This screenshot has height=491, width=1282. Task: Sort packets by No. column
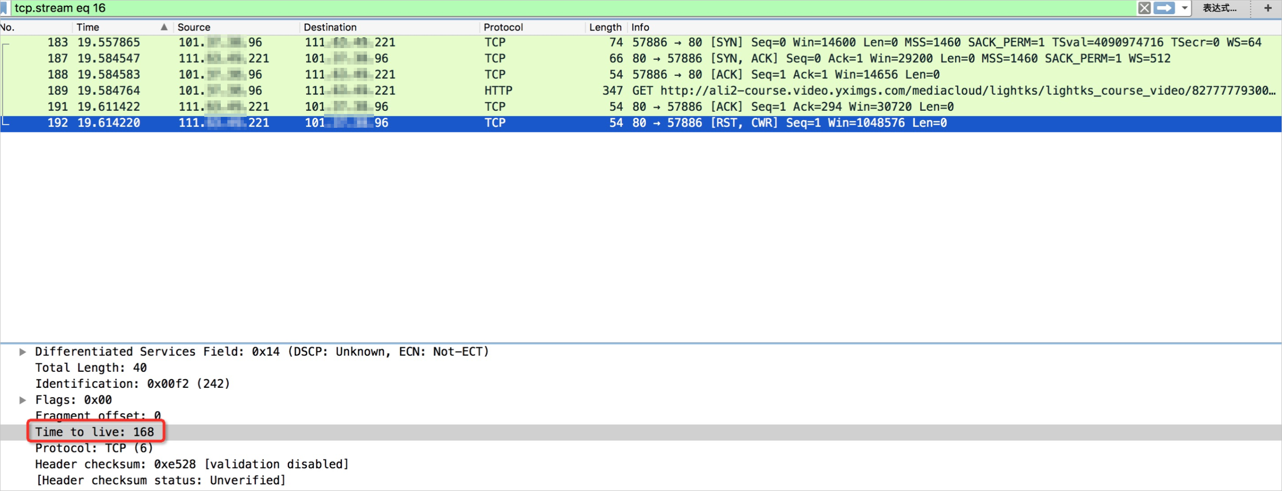(x=8, y=27)
